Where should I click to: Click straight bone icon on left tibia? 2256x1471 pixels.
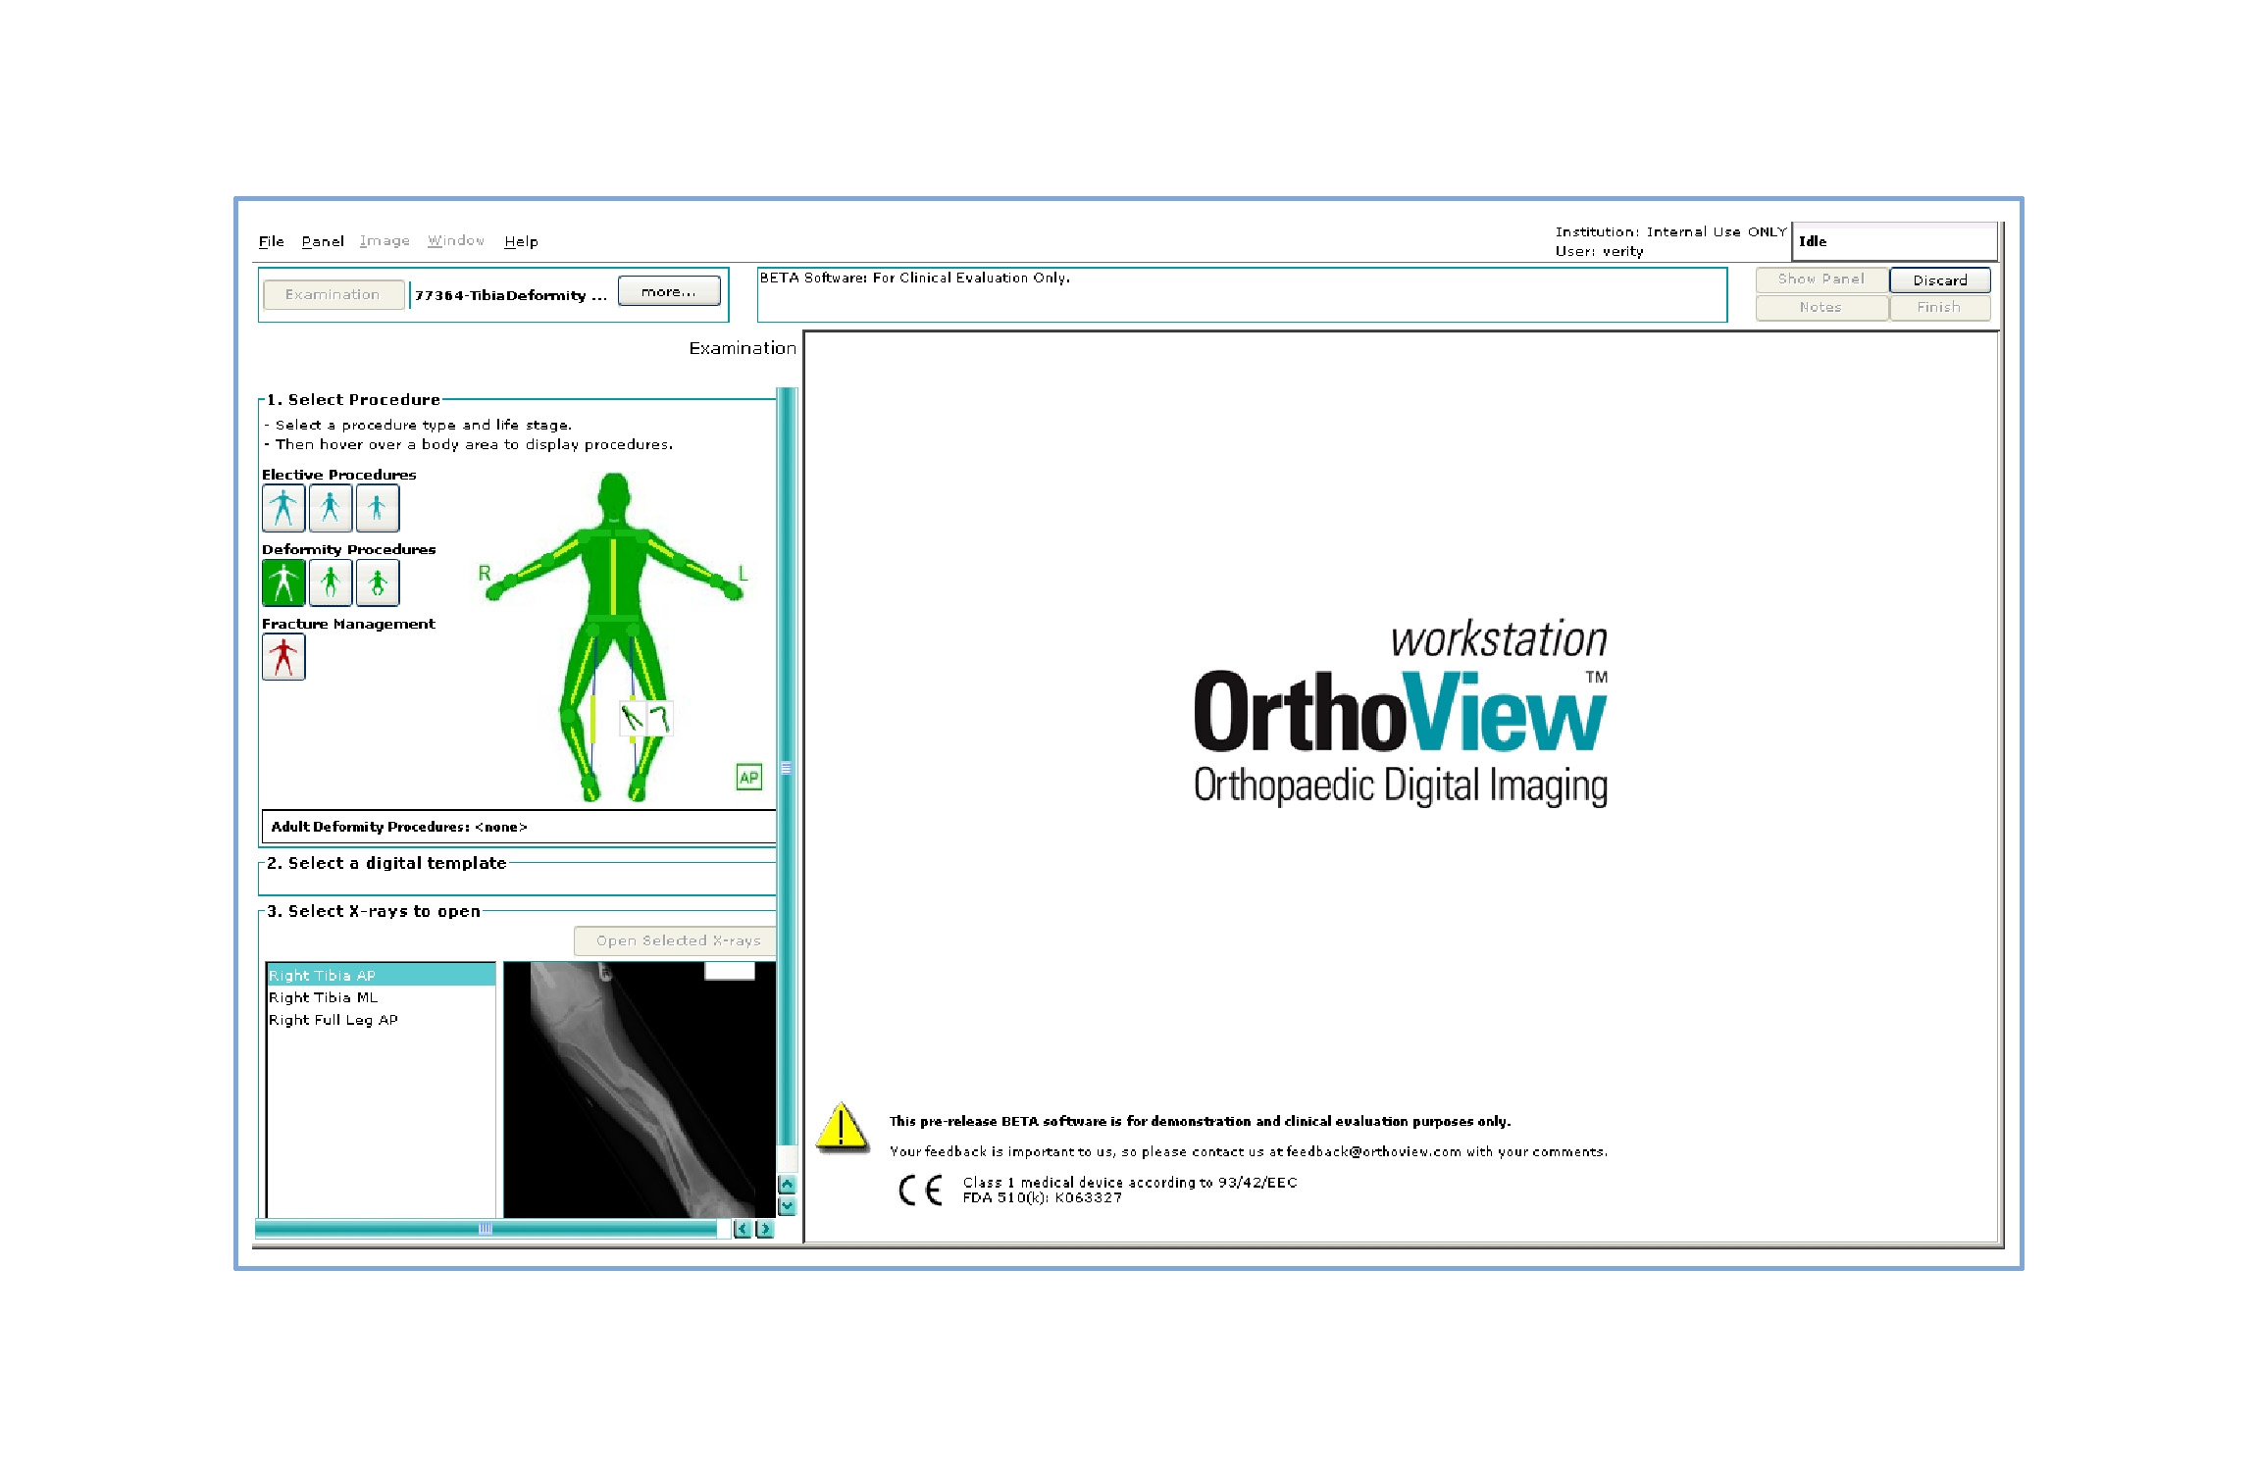633,719
